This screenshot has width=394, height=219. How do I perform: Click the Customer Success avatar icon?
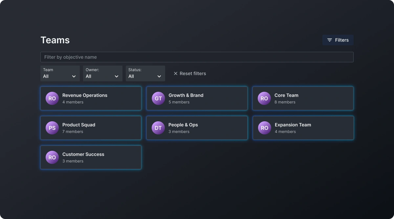(x=52, y=157)
